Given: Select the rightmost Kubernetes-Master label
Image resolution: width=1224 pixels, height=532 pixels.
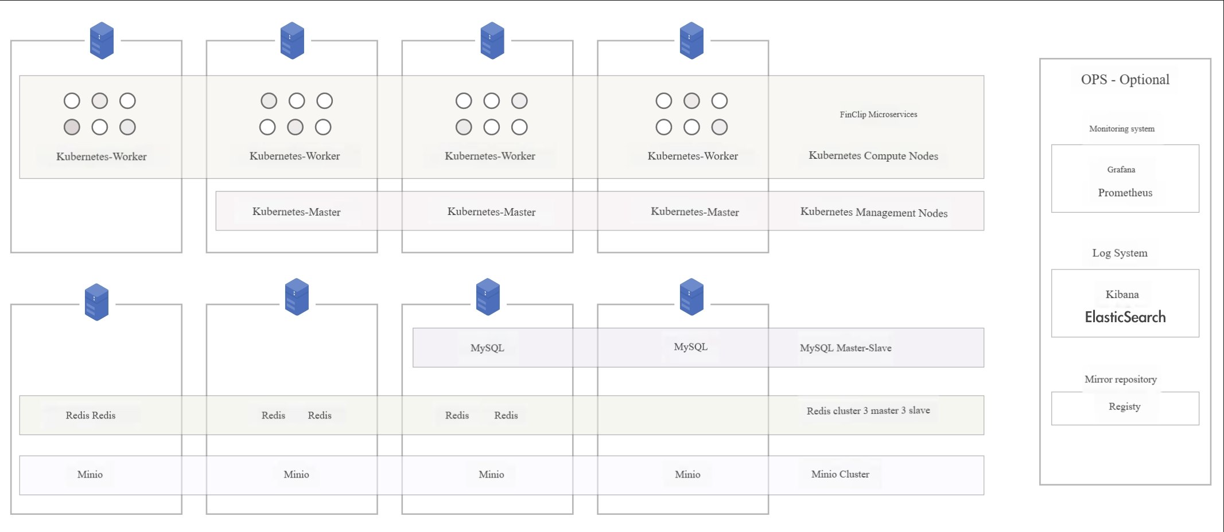Looking at the screenshot, I should tap(694, 212).
